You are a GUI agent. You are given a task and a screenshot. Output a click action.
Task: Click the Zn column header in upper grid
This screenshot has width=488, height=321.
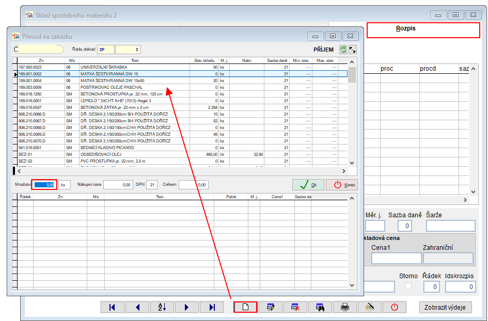41,60
